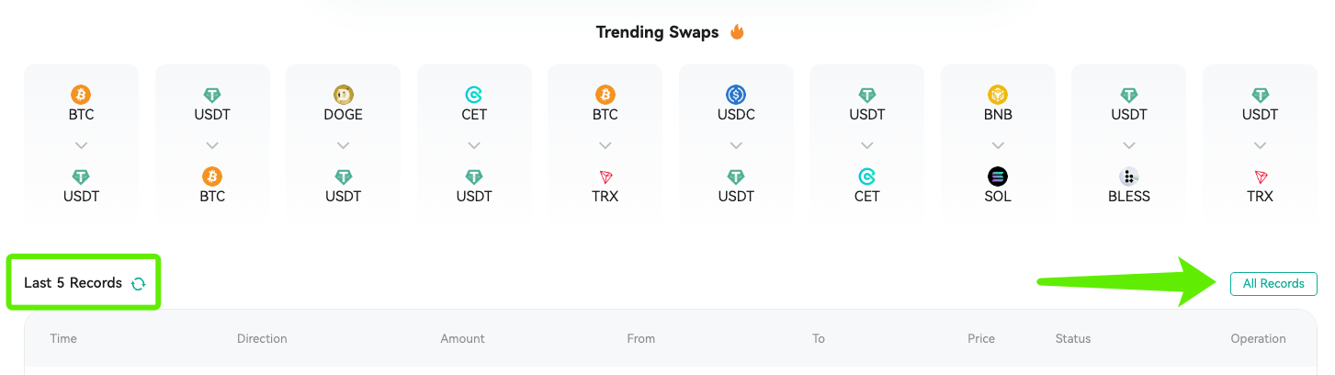Open the All Records button
Screen dimensions: 1335x375
(1273, 284)
